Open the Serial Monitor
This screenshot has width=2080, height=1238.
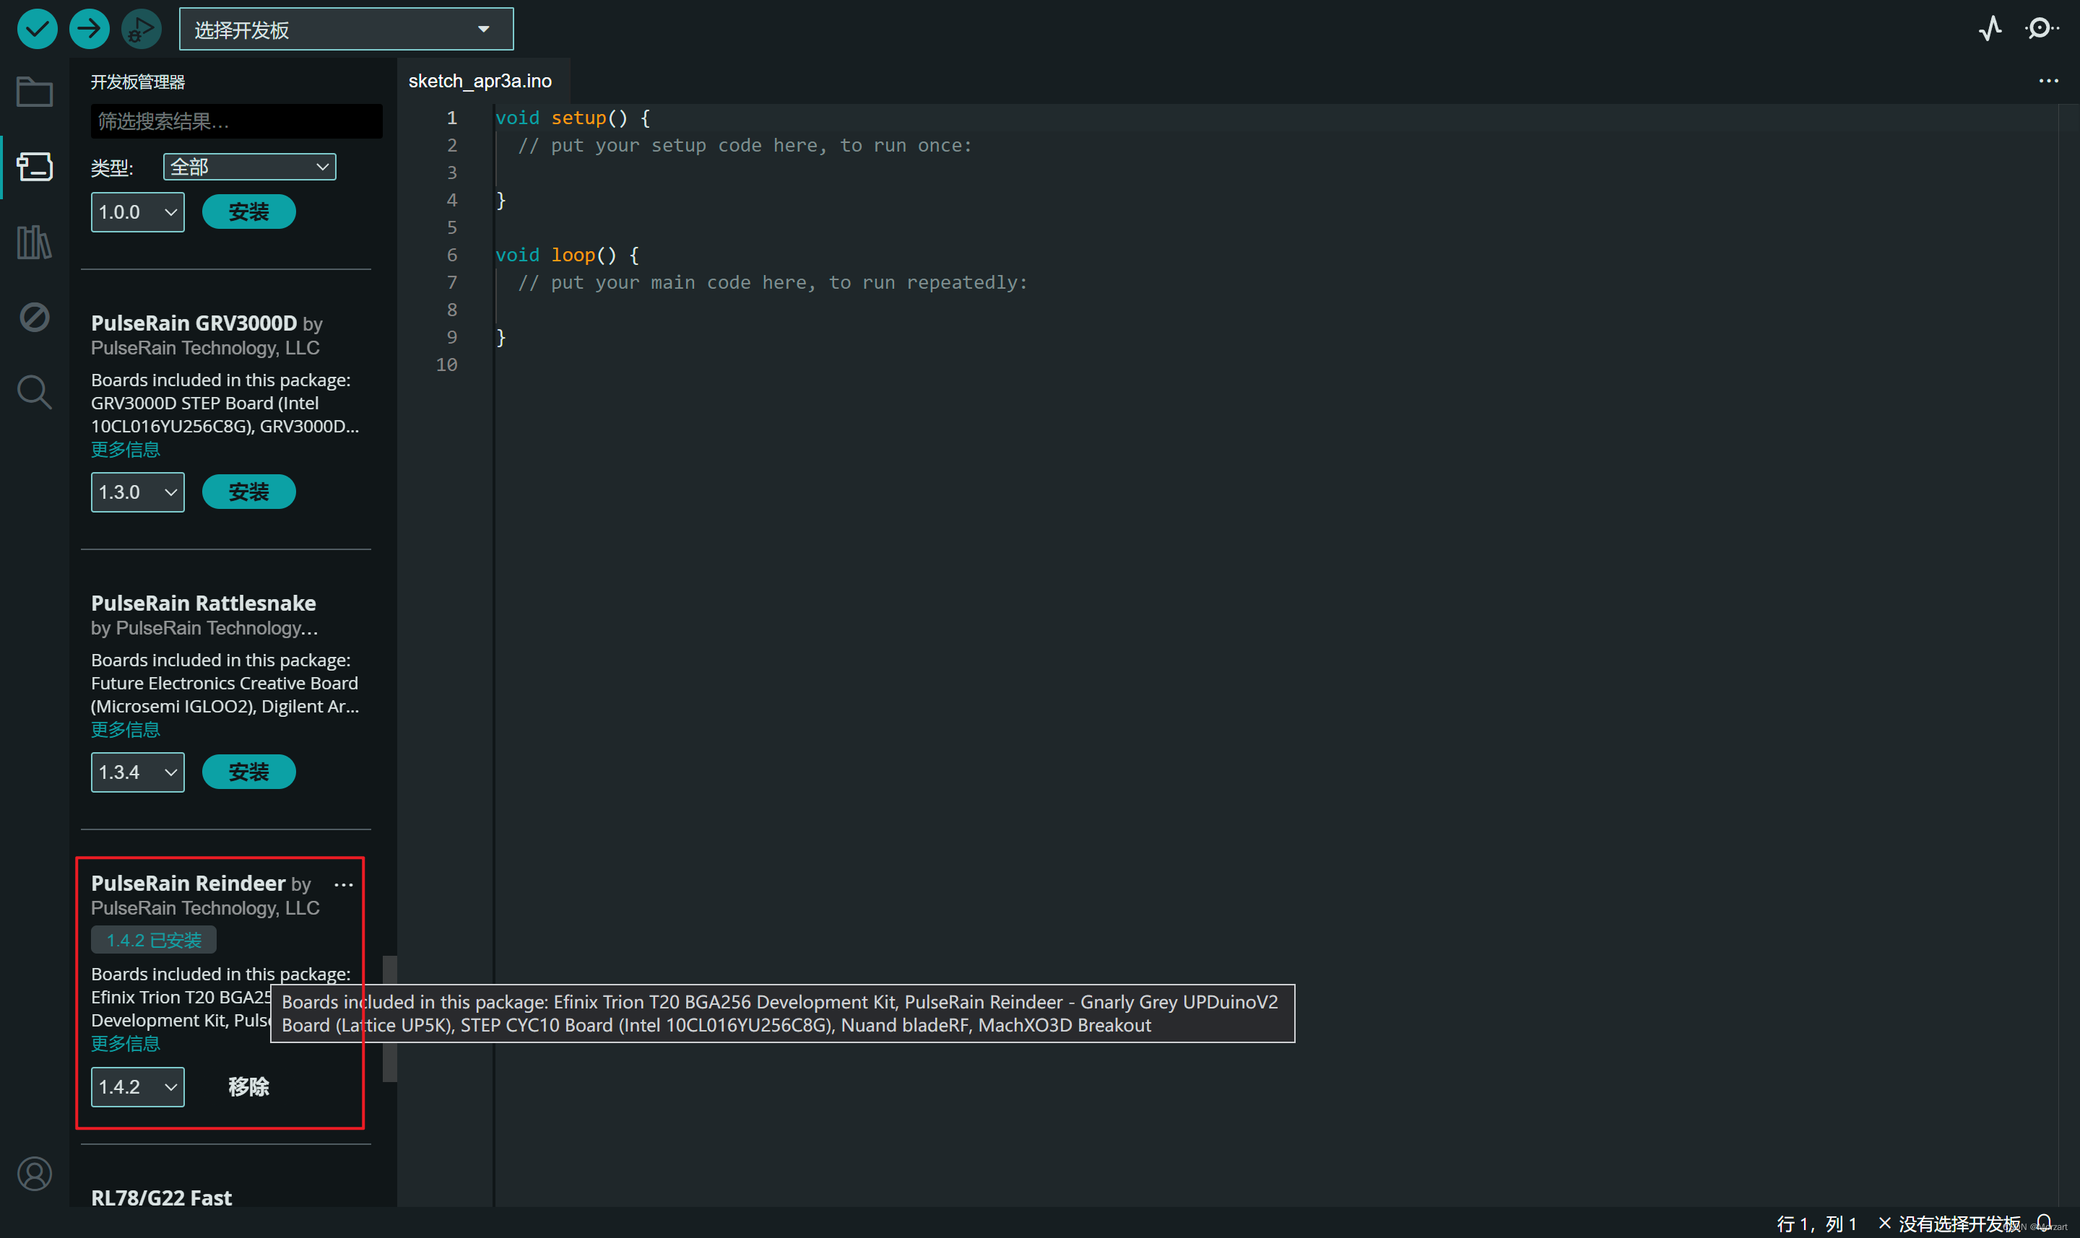click(2041, 29)
